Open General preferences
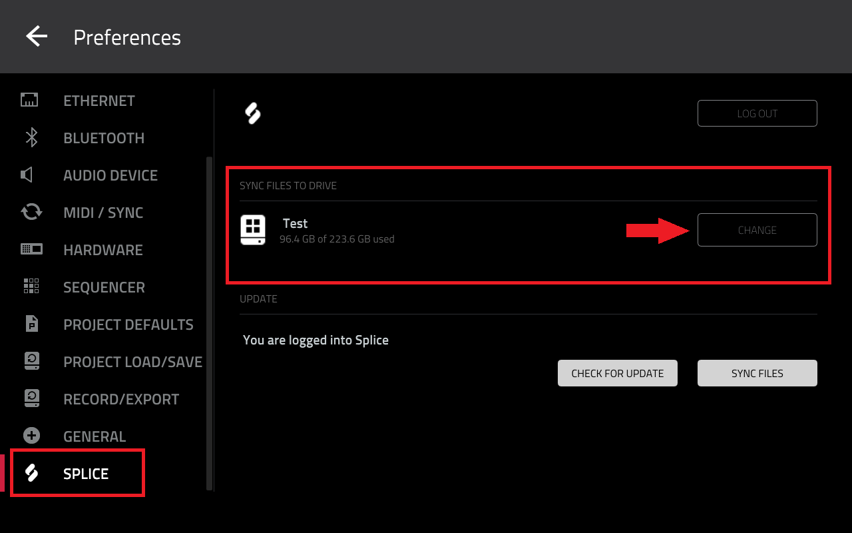This screenshot has height=533, width=852. pos(95,436)
